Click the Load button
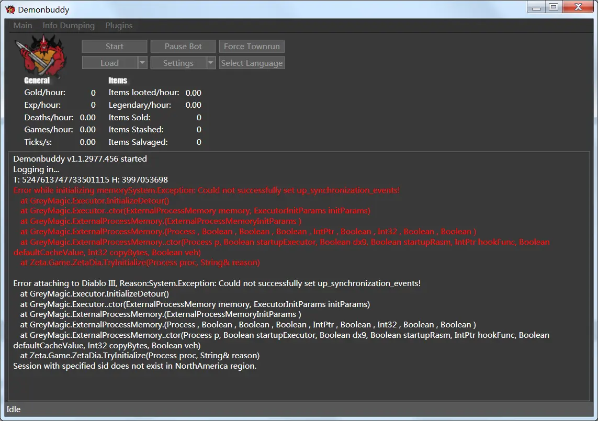 coord(109,63)
